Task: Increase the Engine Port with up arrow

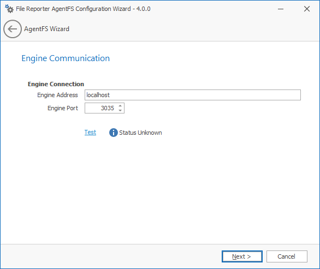Action: click(120, 106)
